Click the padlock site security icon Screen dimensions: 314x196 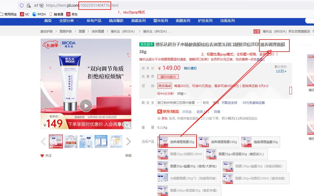29,5
